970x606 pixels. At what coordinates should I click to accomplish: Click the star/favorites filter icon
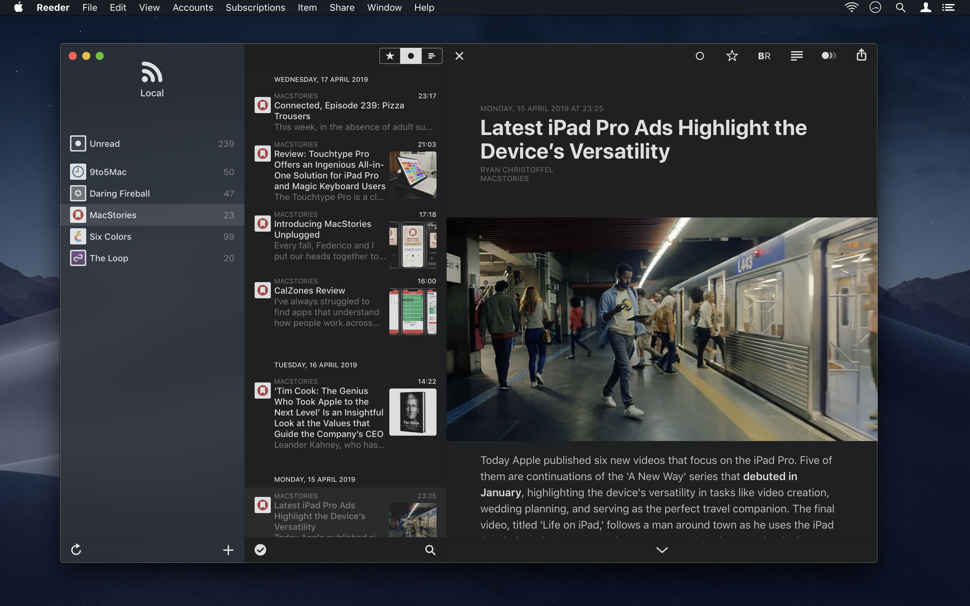tap(390, 55)
